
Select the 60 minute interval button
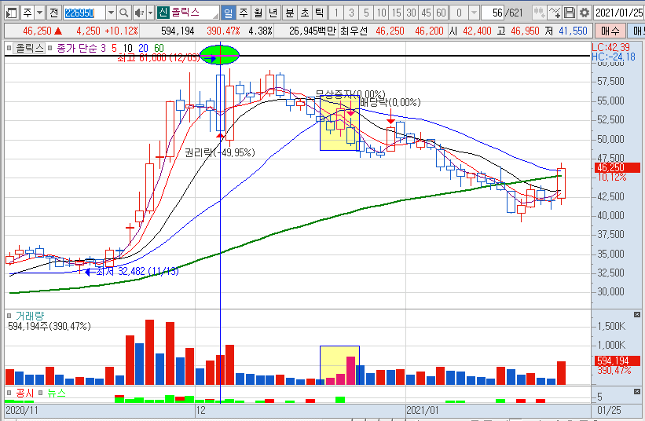441,13
